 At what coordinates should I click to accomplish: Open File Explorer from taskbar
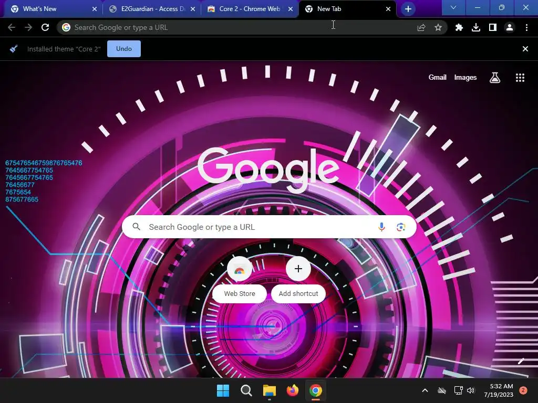270,390
